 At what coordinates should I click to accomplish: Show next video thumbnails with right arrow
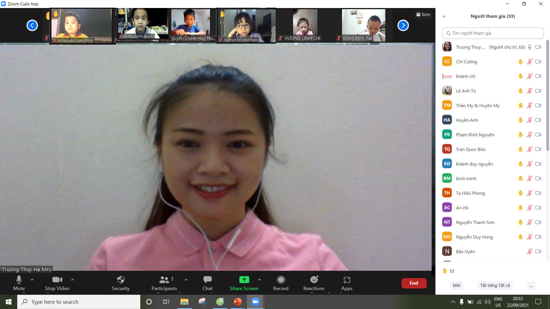coord(403,25)
